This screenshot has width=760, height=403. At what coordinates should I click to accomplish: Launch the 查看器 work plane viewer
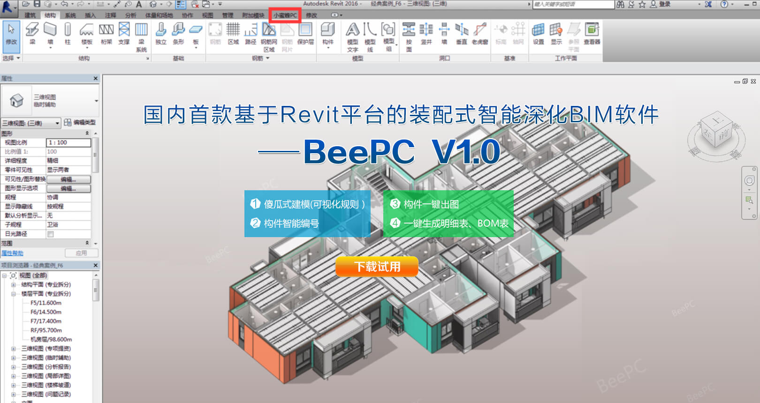[592, 34]
